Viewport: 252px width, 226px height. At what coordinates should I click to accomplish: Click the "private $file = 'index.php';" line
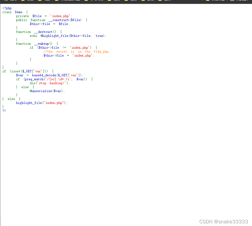(44, 16)
